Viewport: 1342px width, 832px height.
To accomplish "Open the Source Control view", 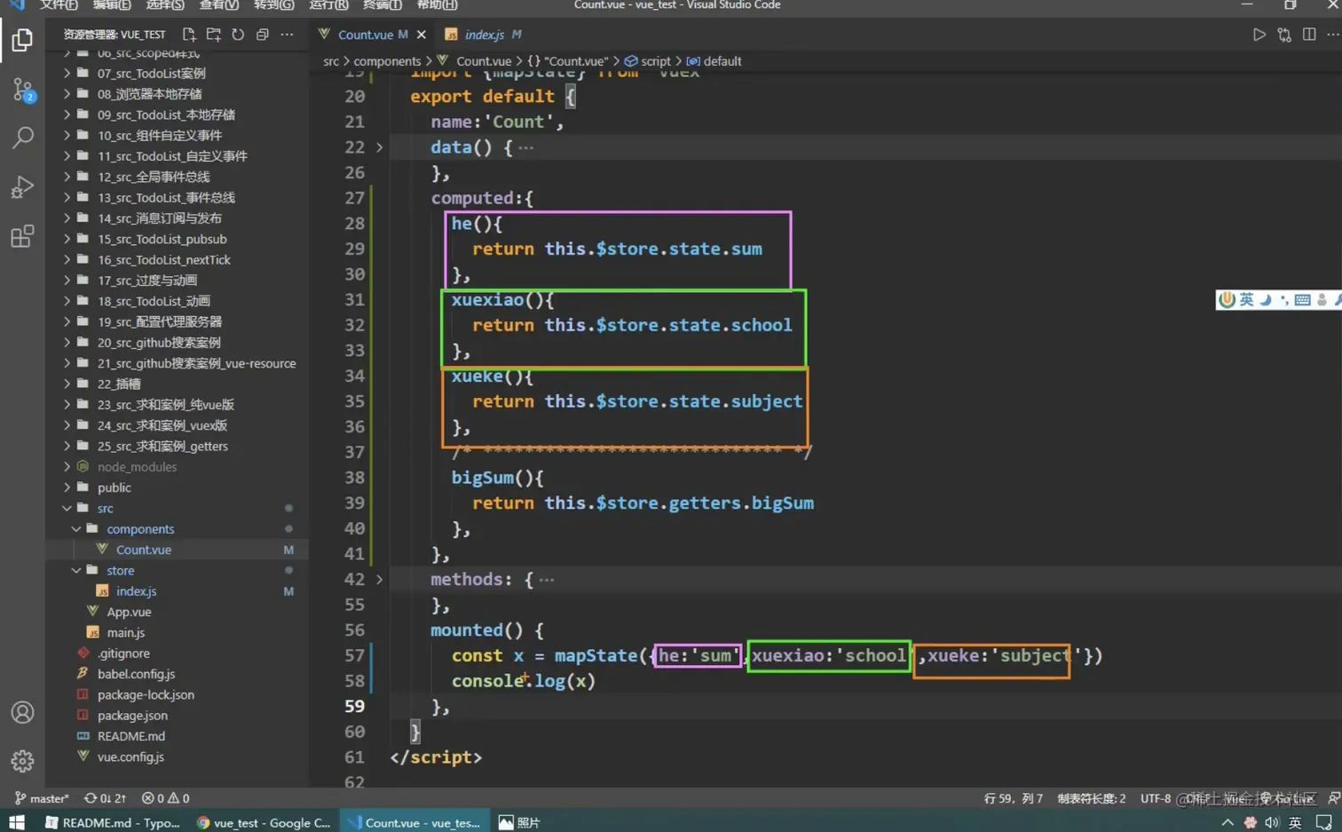I will tap(22, 90).
